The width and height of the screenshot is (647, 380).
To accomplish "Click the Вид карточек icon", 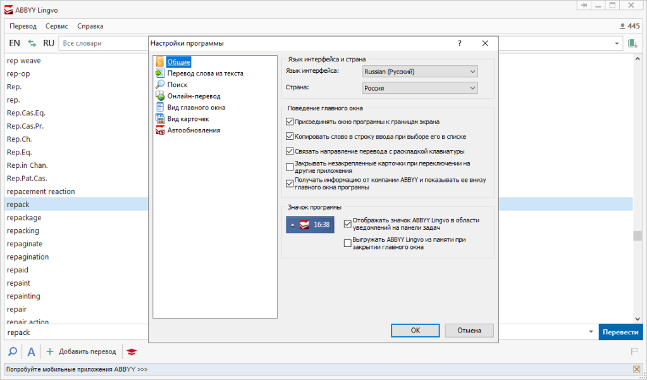I will tap(159, 118).
